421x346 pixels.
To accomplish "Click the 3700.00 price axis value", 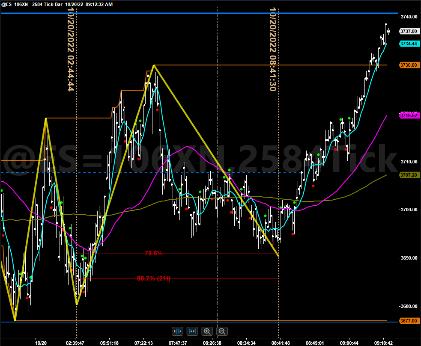I will (x=409, y=210).
